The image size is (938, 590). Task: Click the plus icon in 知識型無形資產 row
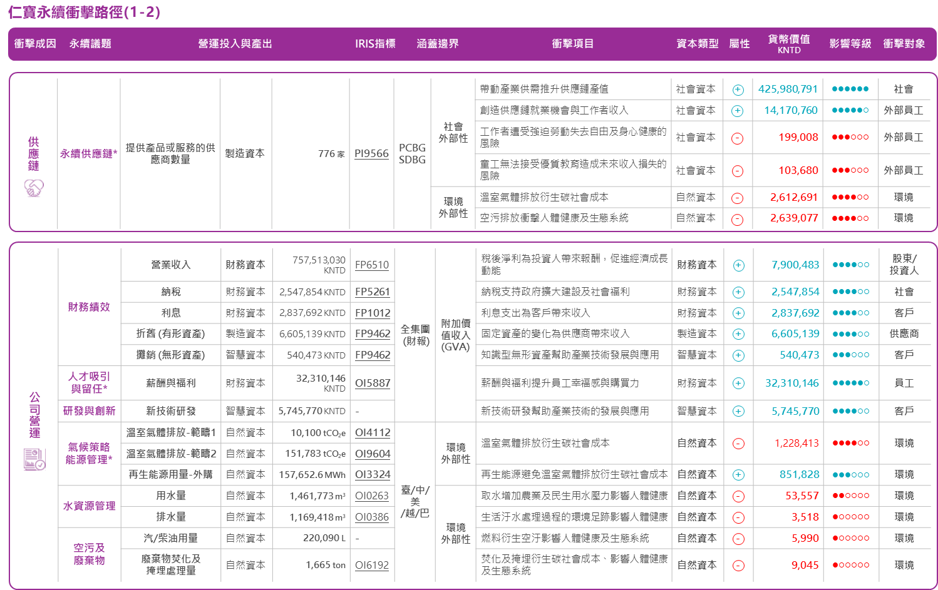pyautogui.click(x=739, y=355)
